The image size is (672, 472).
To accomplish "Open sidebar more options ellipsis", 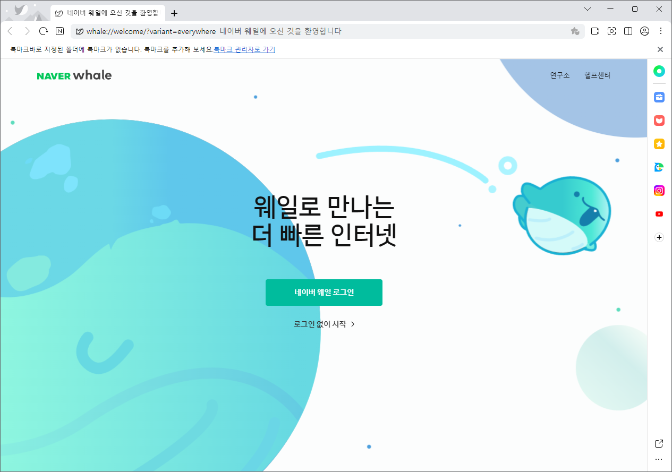I will click(659, 459).
